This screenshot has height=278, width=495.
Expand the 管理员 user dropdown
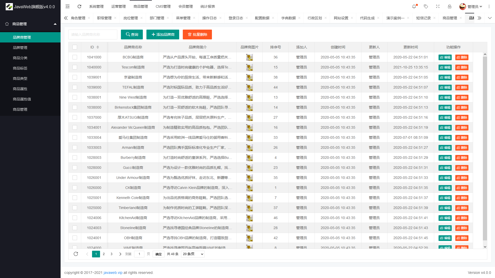pos(471,6)
